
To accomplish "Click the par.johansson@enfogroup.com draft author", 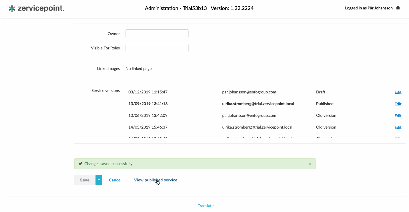I will tap(249, 92).
